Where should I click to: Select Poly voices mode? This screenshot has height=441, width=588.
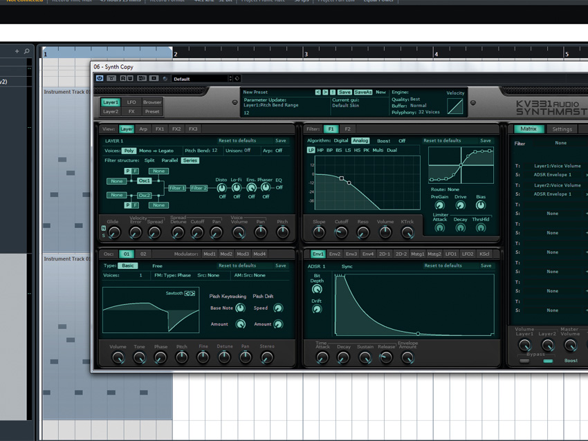pyautogui.click(x=129, y=151)
